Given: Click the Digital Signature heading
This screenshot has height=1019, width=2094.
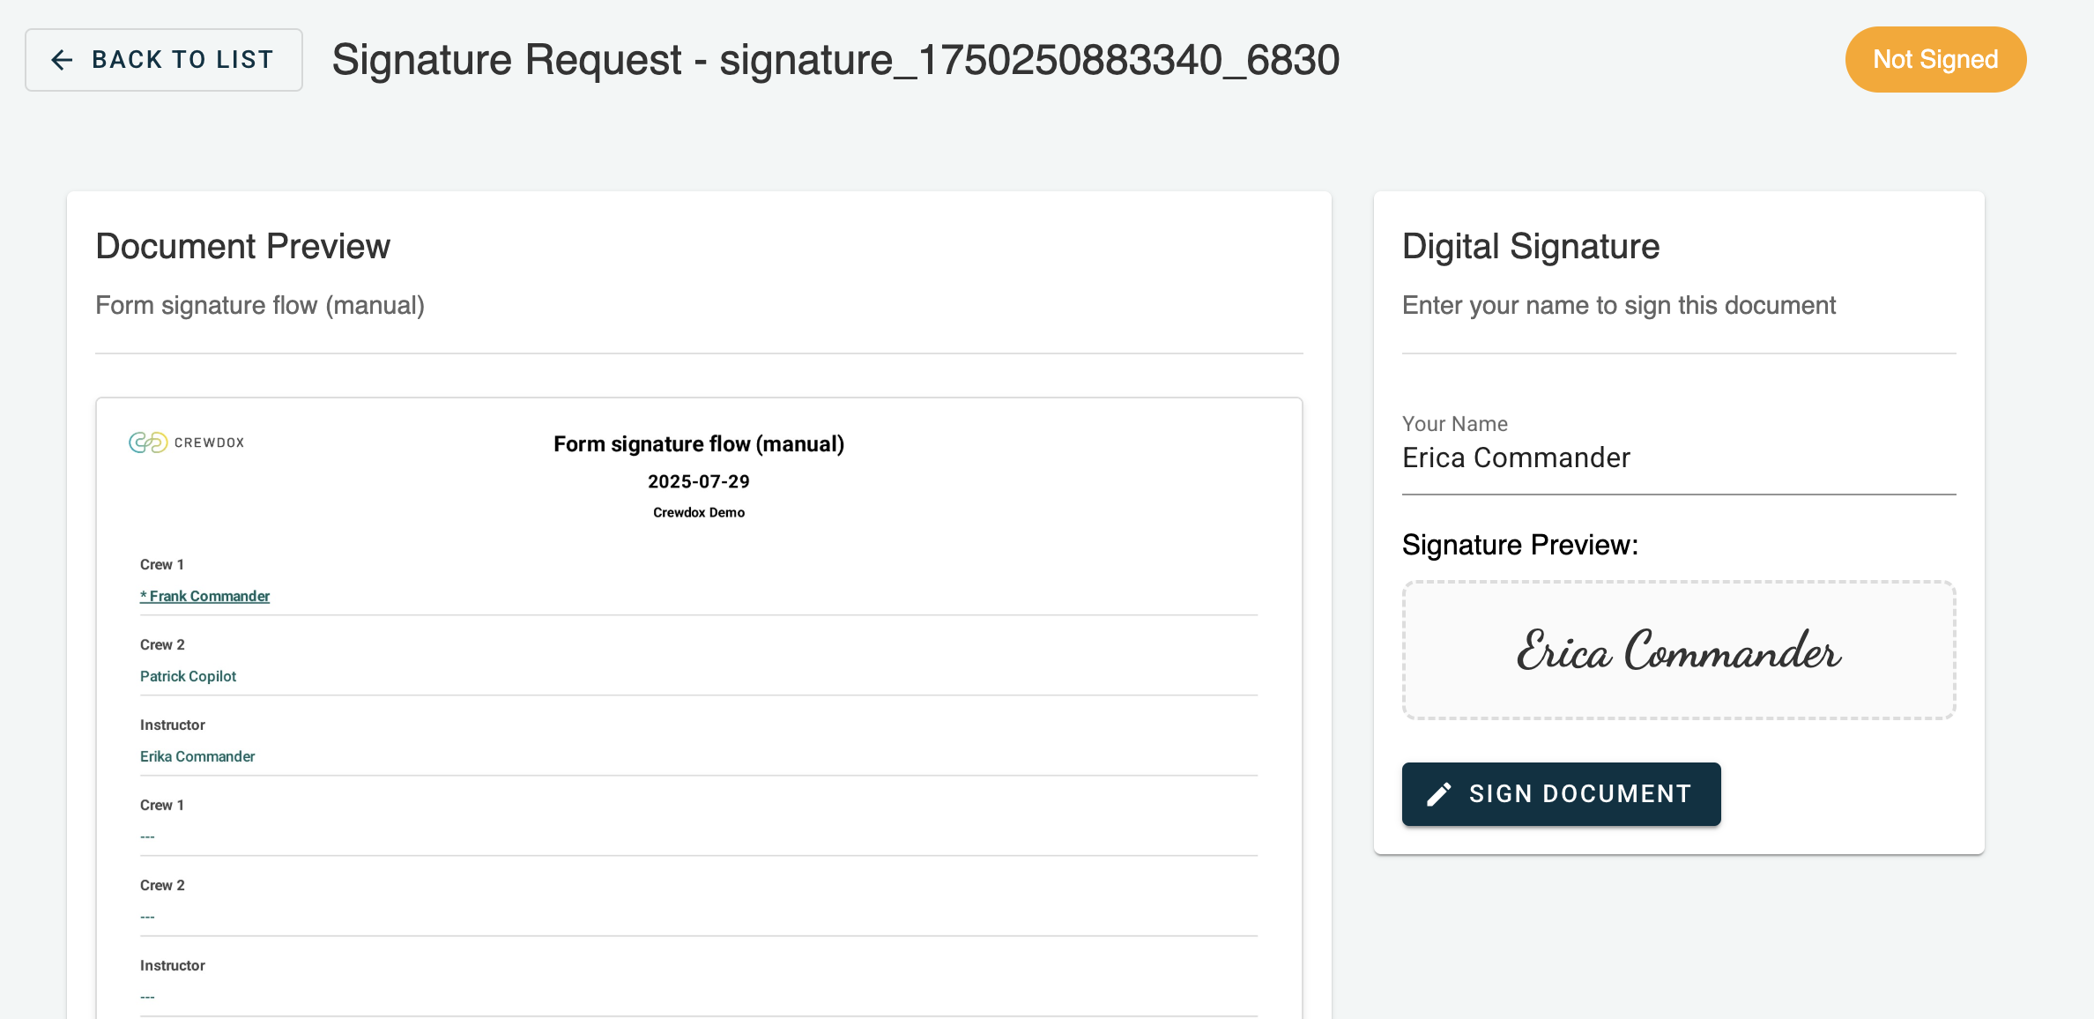Looking at the screenshot, I should click(1530, 247).
